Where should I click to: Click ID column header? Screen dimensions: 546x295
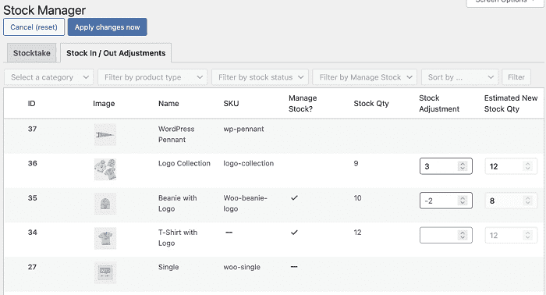[x=31, y=104]
